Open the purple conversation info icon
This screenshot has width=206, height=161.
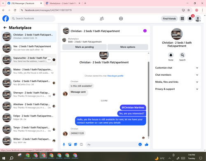(145, 31)
